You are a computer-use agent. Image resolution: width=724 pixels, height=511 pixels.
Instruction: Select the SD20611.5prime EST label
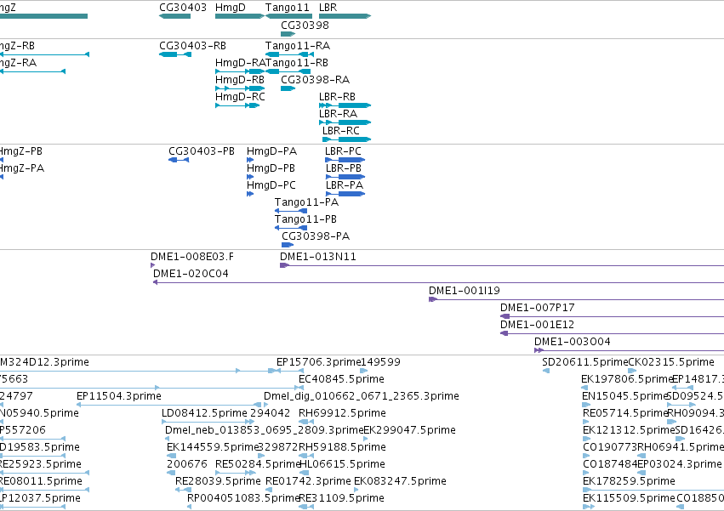click(585, 362)
